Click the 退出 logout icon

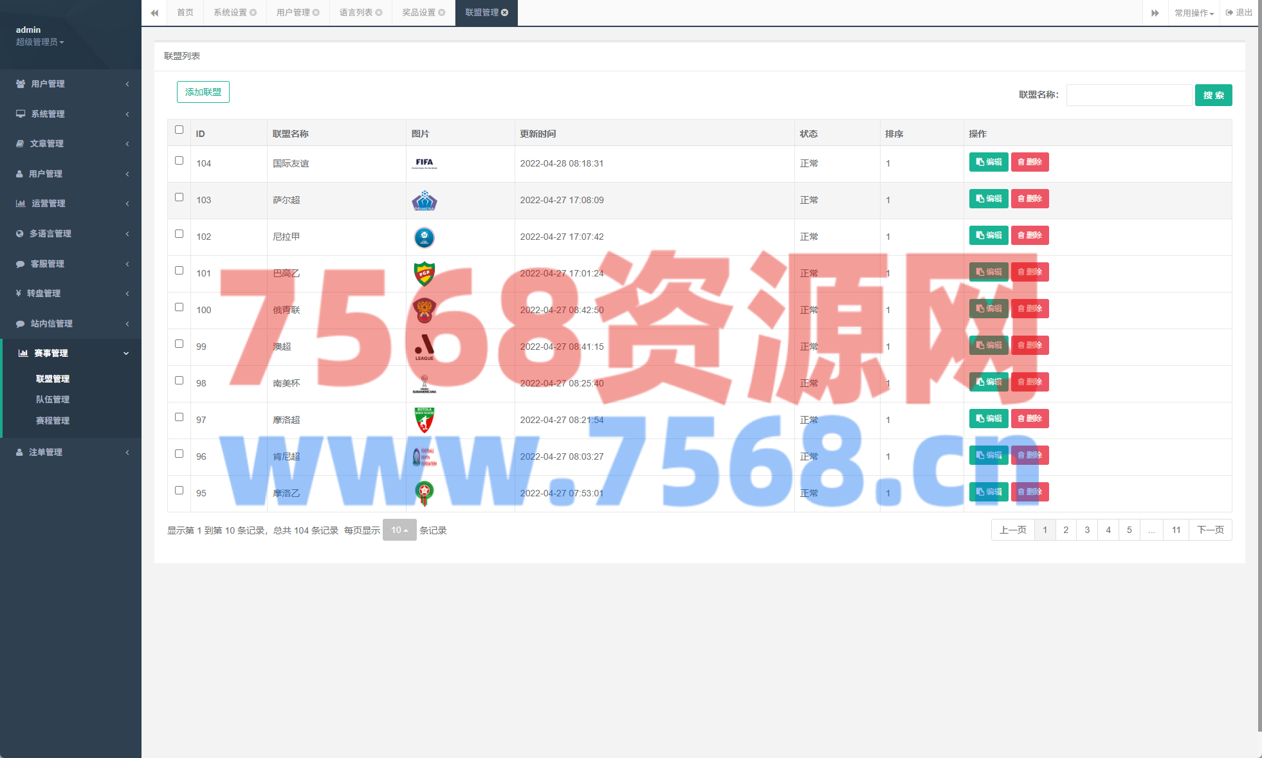(x=1229, y=13)
